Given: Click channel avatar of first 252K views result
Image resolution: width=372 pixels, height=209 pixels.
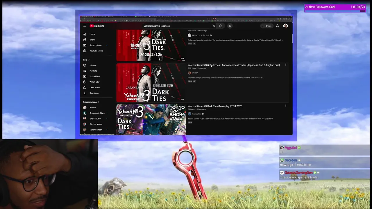Looking at the screenshot, I should [189, 35].
